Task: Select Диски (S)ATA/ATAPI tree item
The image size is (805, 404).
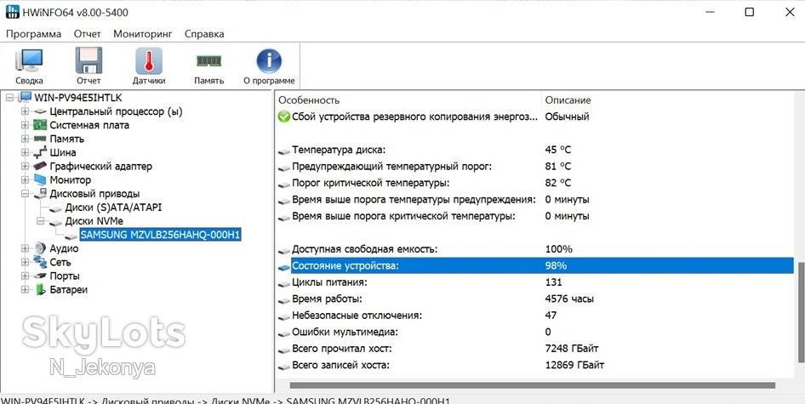Action: (x=113, y=208)
